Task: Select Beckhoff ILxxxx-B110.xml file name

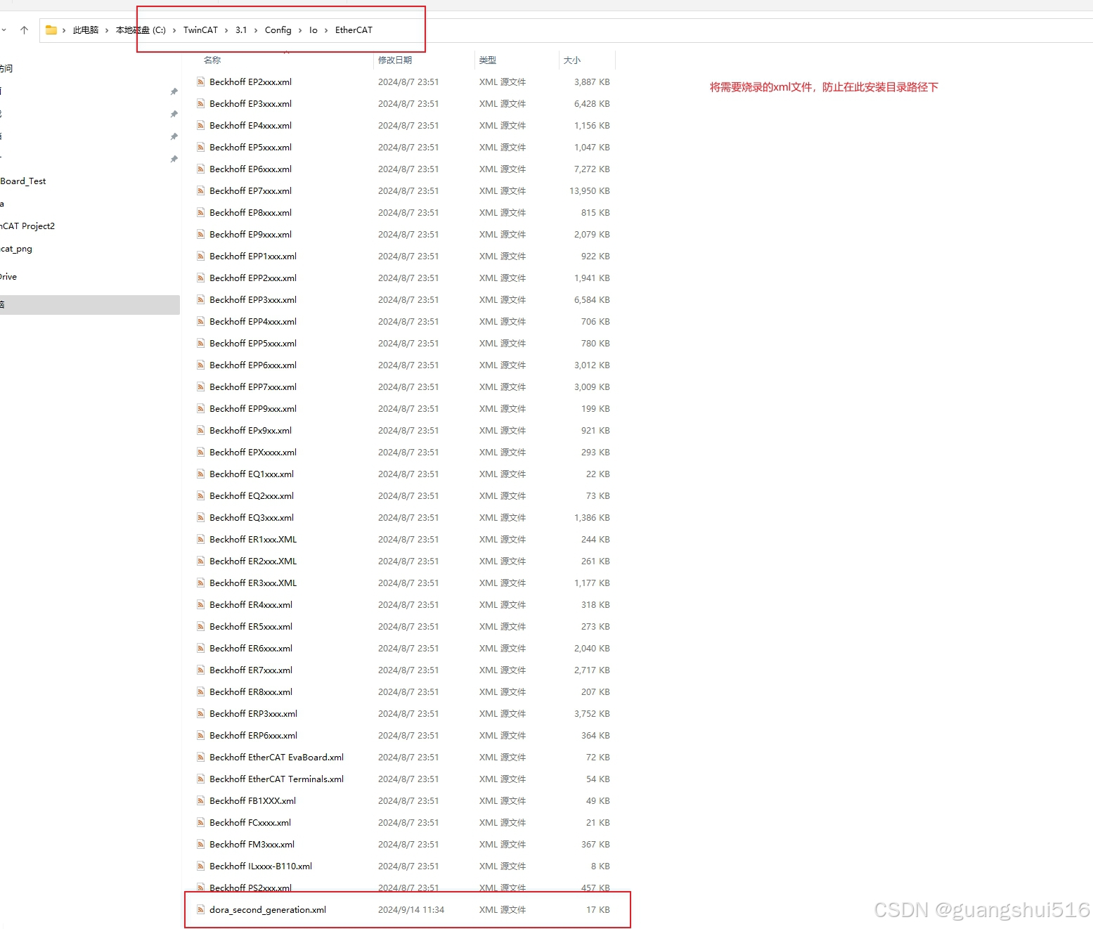Action: point(261,866)
